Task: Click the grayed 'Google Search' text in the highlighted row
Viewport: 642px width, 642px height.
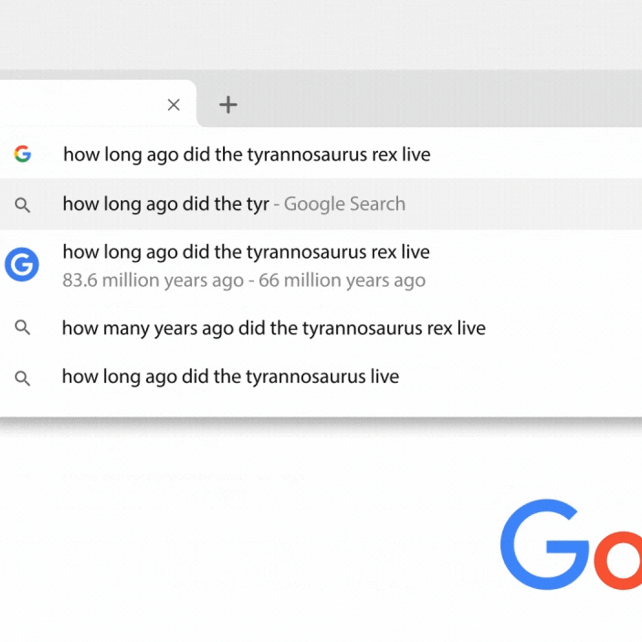Action: (x=344, y=204)
